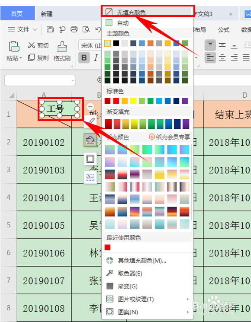Click the justify-align icon
This screenshot has width=251, height=322.
[246, 57]
